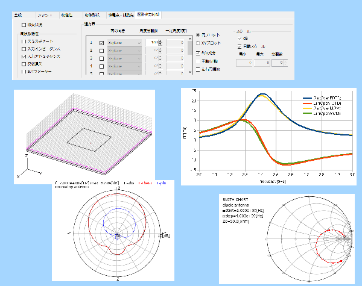Screen dimensions: 362x286
Task: Check the 反射損失 option
Action: pos(24,64)
